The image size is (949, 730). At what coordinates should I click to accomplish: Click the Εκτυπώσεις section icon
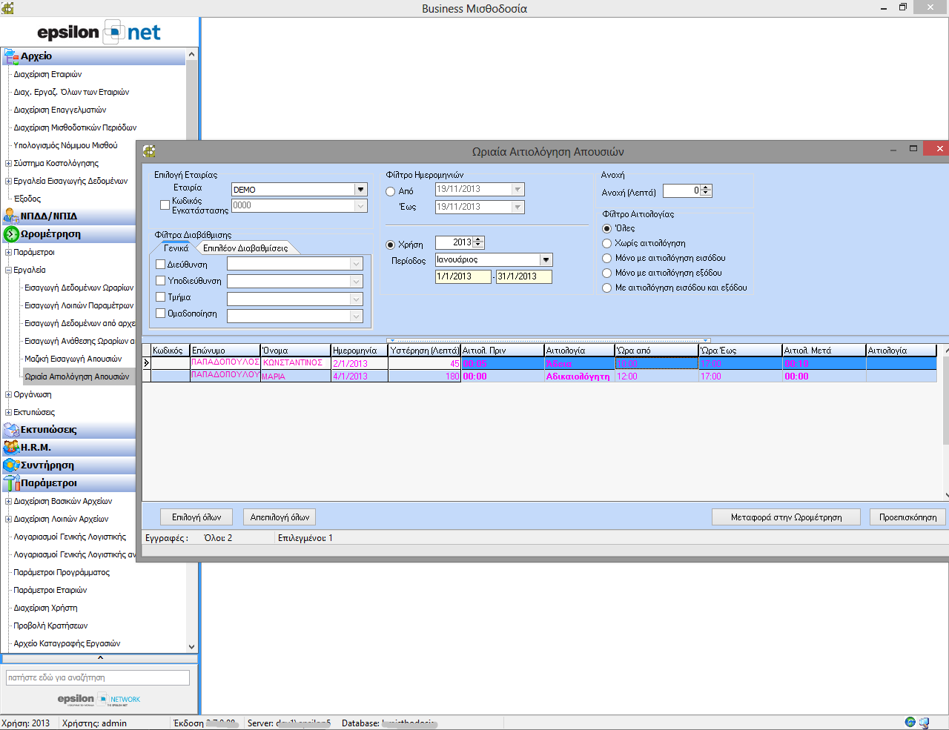click(x=11, y=430)
